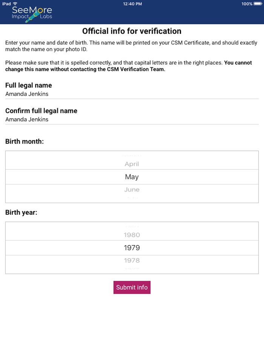Choose 1978 in birth year picker

pyautogui.click(x=132, y=260)
